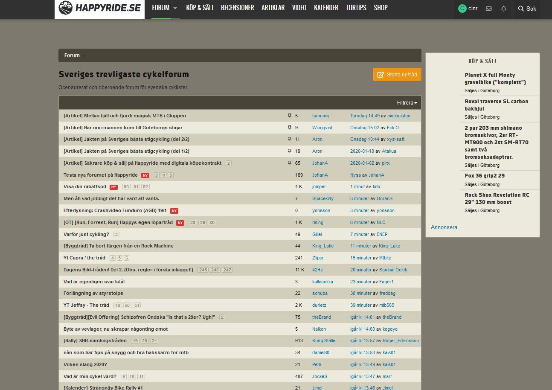Open thread Varför just cykling?
The width and height of the screenshot is (552, 390).
point(86,234)
